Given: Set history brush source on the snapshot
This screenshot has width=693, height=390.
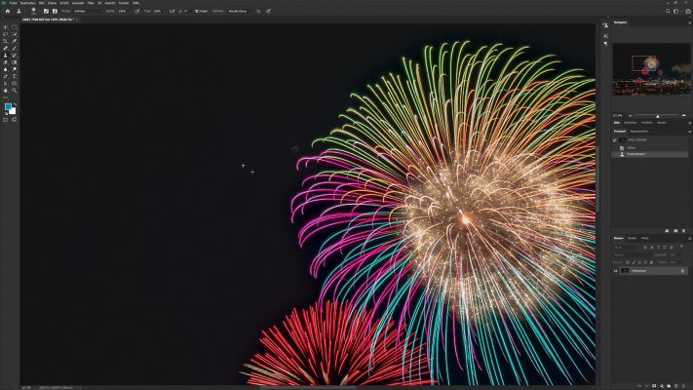Looking at the screenshot, I should (616, 139).
